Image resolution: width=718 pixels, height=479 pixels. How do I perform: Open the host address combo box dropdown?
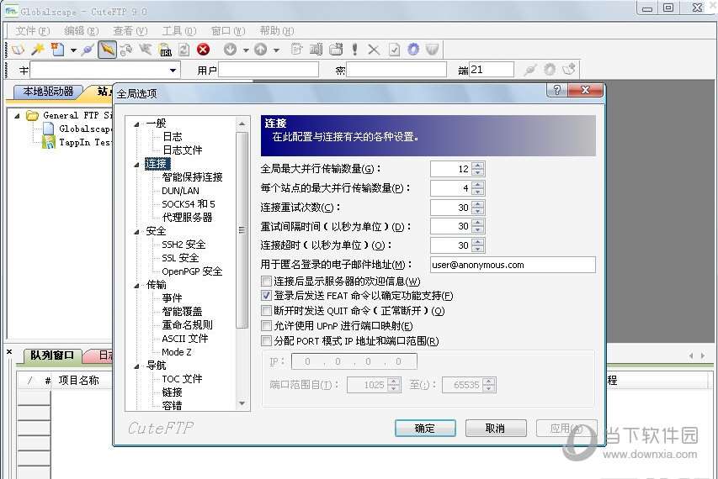[173, 70]
